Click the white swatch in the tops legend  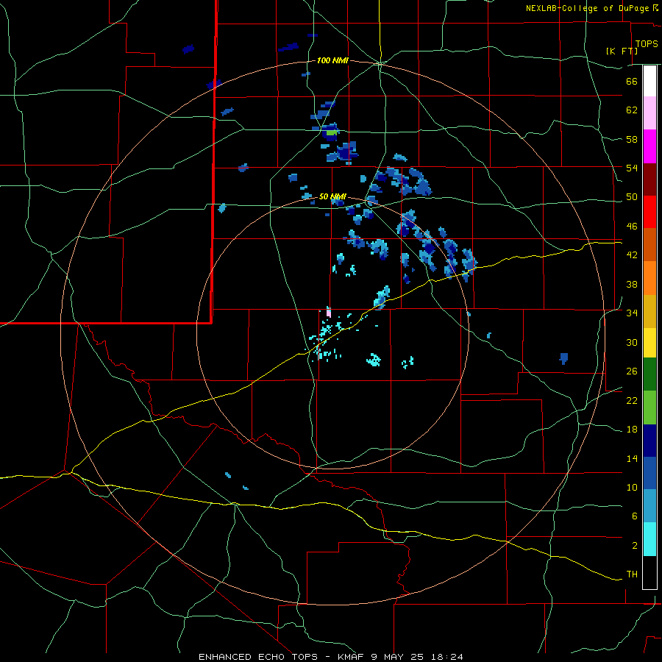pyautogui.click(x=649, y=81)
